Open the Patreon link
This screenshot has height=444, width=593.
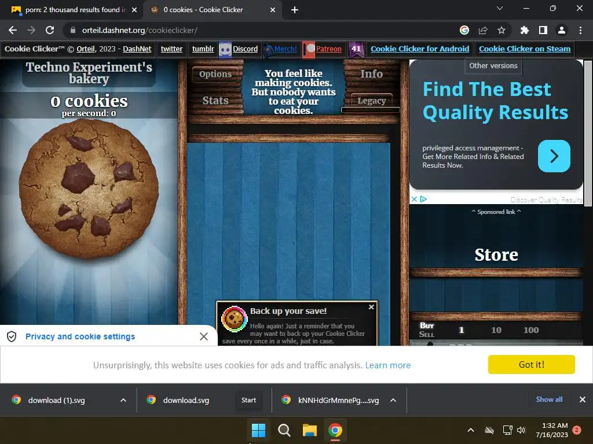point(329,49)
